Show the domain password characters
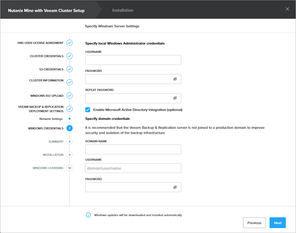Screen dimensions: 296x233 [x=175, y=187]
